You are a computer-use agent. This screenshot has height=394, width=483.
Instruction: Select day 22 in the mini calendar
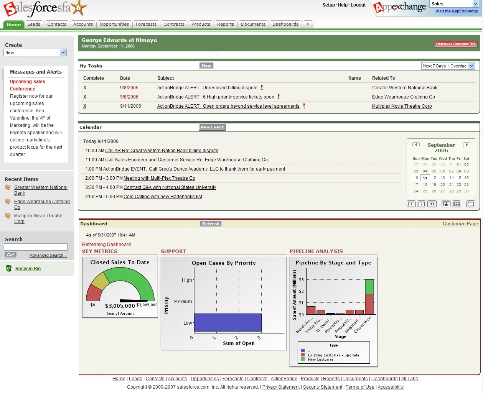459,184
